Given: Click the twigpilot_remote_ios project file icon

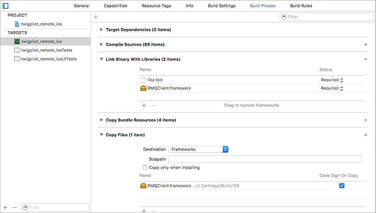Looking at the screenshot, I should pos(17,24).
